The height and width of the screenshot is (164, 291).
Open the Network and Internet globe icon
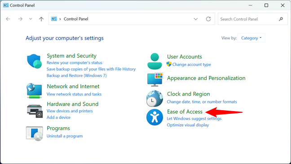coord(34,91)
